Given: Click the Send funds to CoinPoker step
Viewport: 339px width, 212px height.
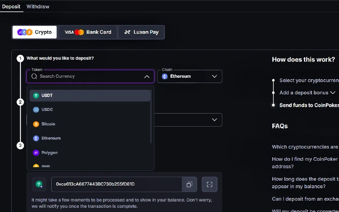Looking at the screenshot, I should pos(309,105).
